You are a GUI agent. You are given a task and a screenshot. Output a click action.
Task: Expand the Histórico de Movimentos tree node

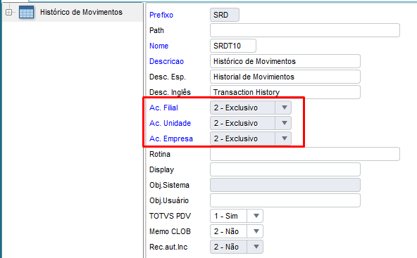click(x=8, y=12)
